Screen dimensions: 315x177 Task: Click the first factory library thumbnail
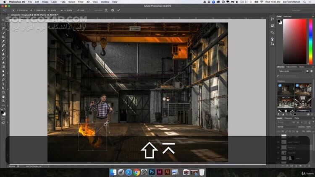pyautogui.click(x=286, y=88)
